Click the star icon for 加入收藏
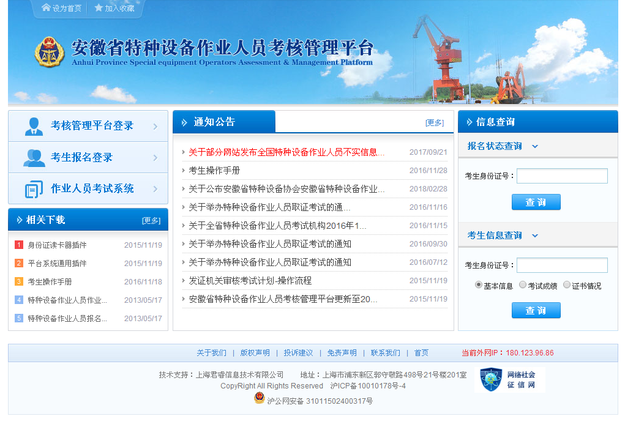Viewport: 625px width, 438px height. click(x=99, y=8)
